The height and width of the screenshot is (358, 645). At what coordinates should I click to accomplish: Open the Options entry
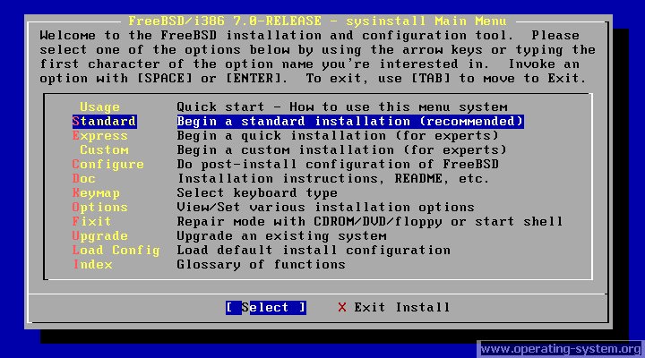(x=100, y=207)
